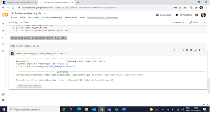Open the find and replace panel
222x125 pixels.
tap(3, 31)
